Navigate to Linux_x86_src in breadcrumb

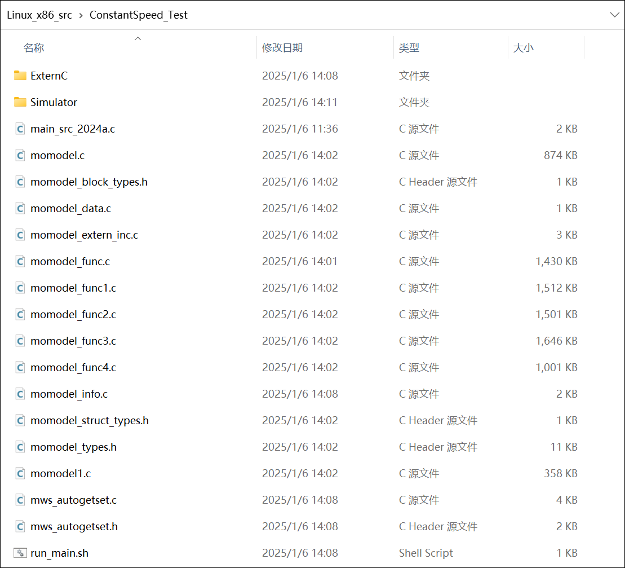pyautogui.click(x=39, y=15)
